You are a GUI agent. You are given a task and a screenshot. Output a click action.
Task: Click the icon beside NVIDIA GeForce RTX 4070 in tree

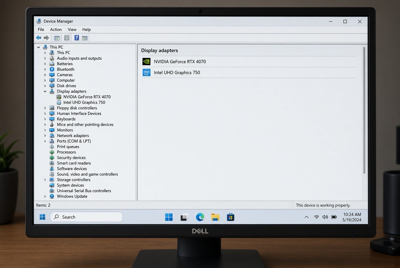[x=59, y=97]
